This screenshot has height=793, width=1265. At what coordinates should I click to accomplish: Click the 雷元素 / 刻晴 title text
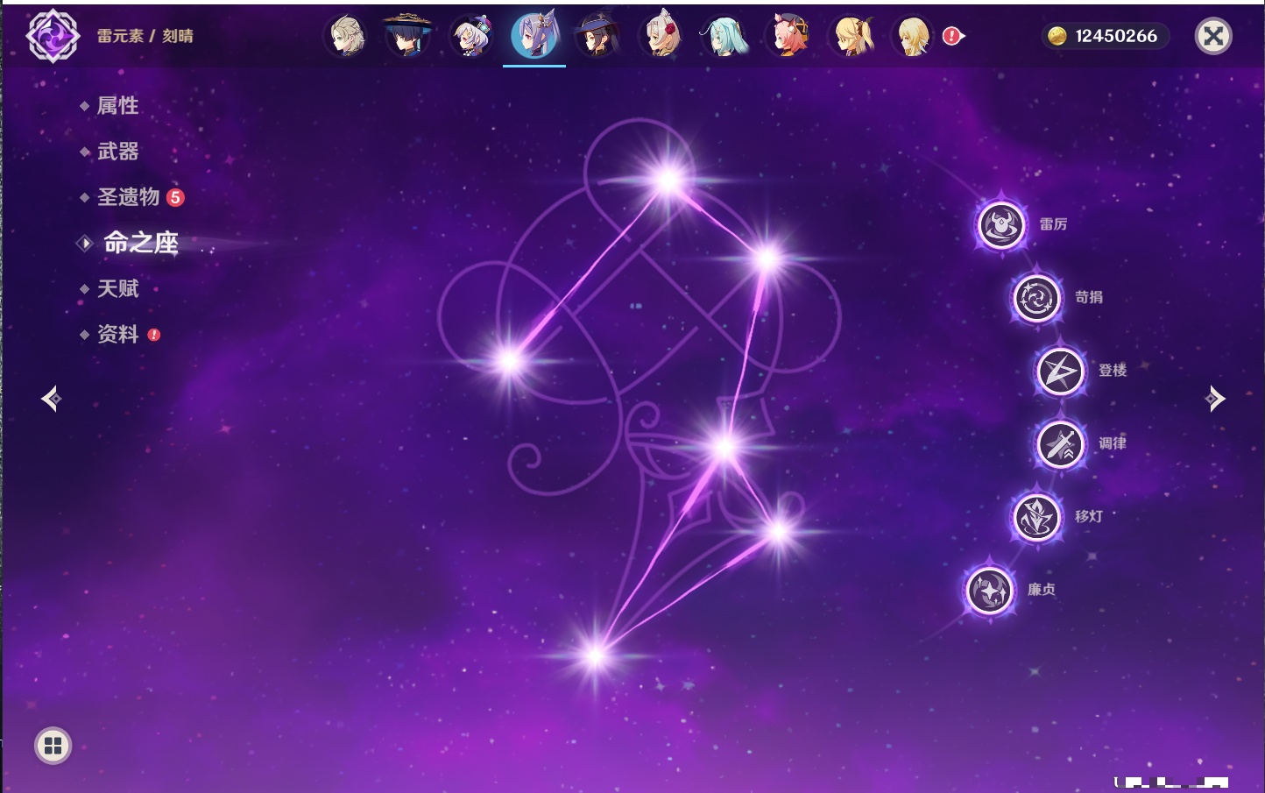(145, 36)
